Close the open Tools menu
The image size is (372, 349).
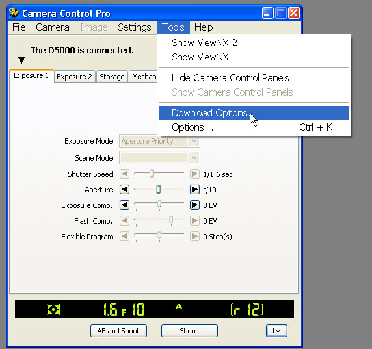173,27
